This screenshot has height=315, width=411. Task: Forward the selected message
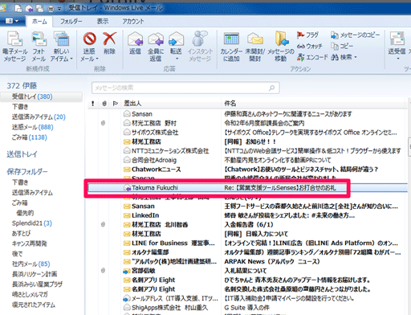(176, 43)
